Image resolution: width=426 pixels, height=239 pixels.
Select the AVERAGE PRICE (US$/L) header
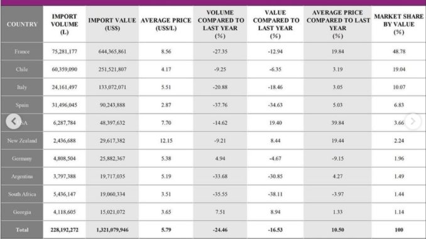pos(166,24)
